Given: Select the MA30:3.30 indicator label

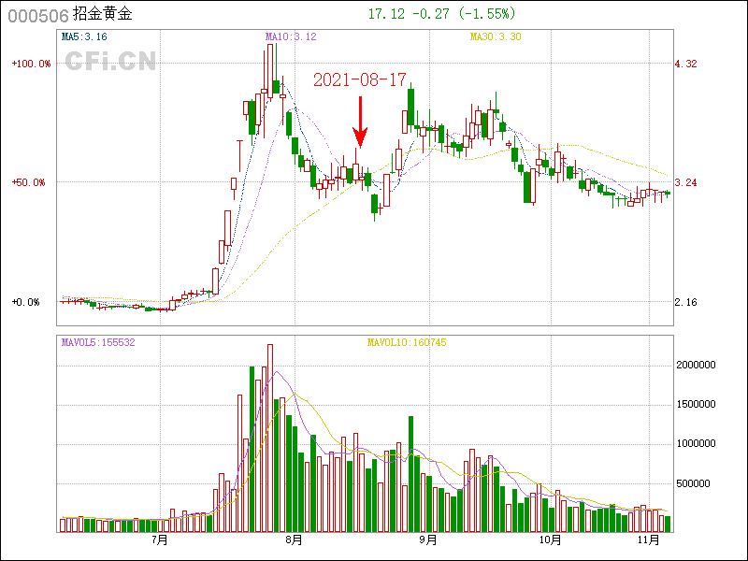Looking at the screenshot, I should pyautogui.click(x=495, y=36).
